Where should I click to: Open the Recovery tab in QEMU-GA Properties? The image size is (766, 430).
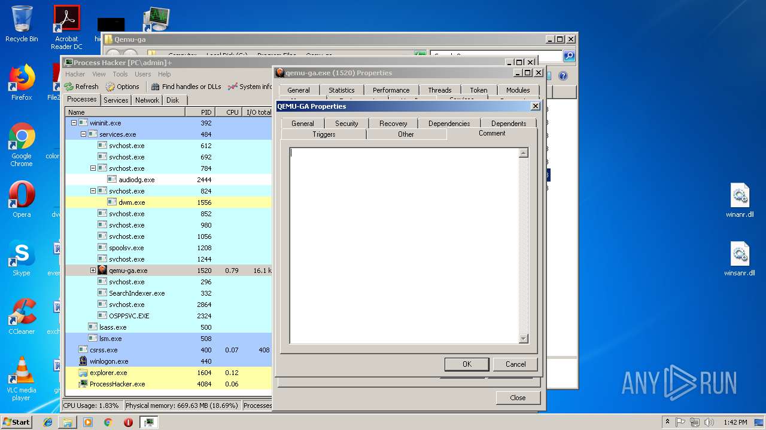tap(393, 124)
